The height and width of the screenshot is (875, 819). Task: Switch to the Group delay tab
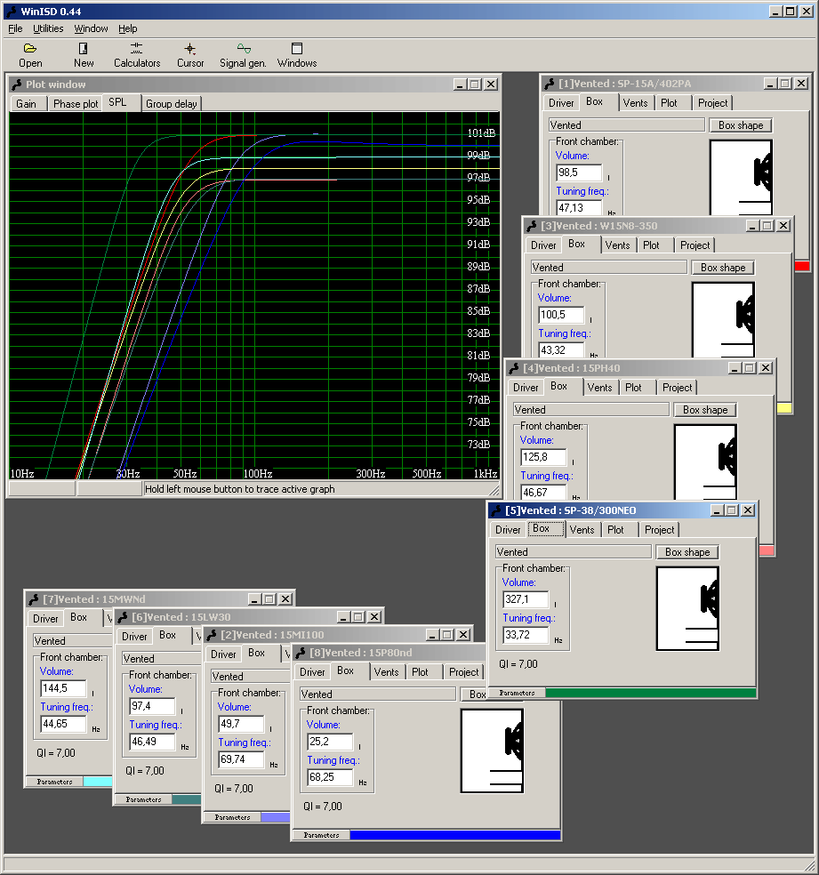coord(172,104)
